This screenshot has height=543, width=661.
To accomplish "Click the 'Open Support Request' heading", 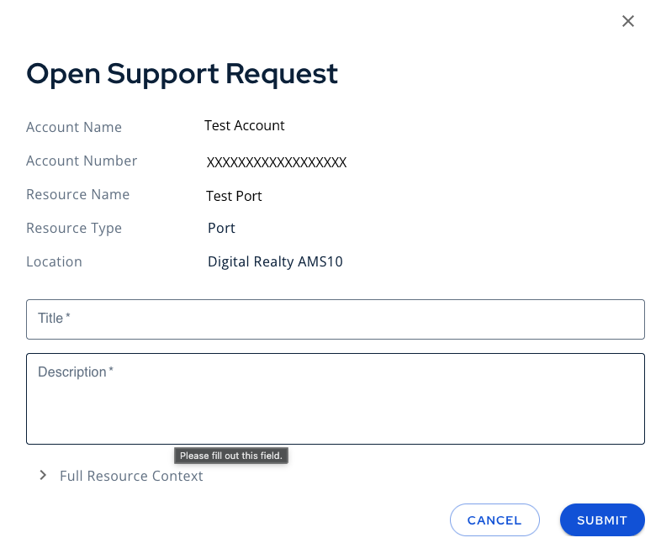I will [182, 75].
